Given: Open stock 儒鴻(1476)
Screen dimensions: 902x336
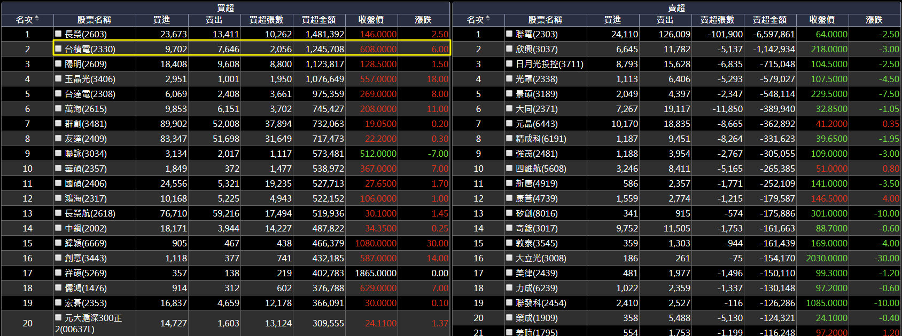Looking at the screenshot, I should pos(85,288).
